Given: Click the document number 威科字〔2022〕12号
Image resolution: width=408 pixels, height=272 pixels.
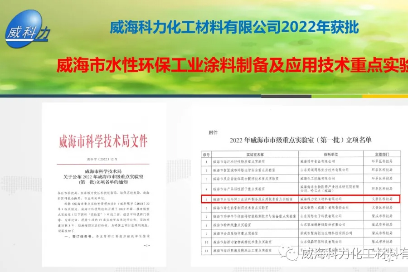Looking at the screenshot, I should tap(102, 158).
